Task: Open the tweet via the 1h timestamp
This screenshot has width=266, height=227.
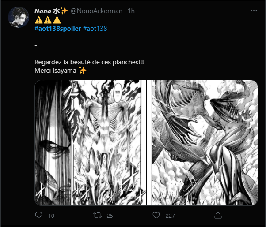Action: pos(131,11)
